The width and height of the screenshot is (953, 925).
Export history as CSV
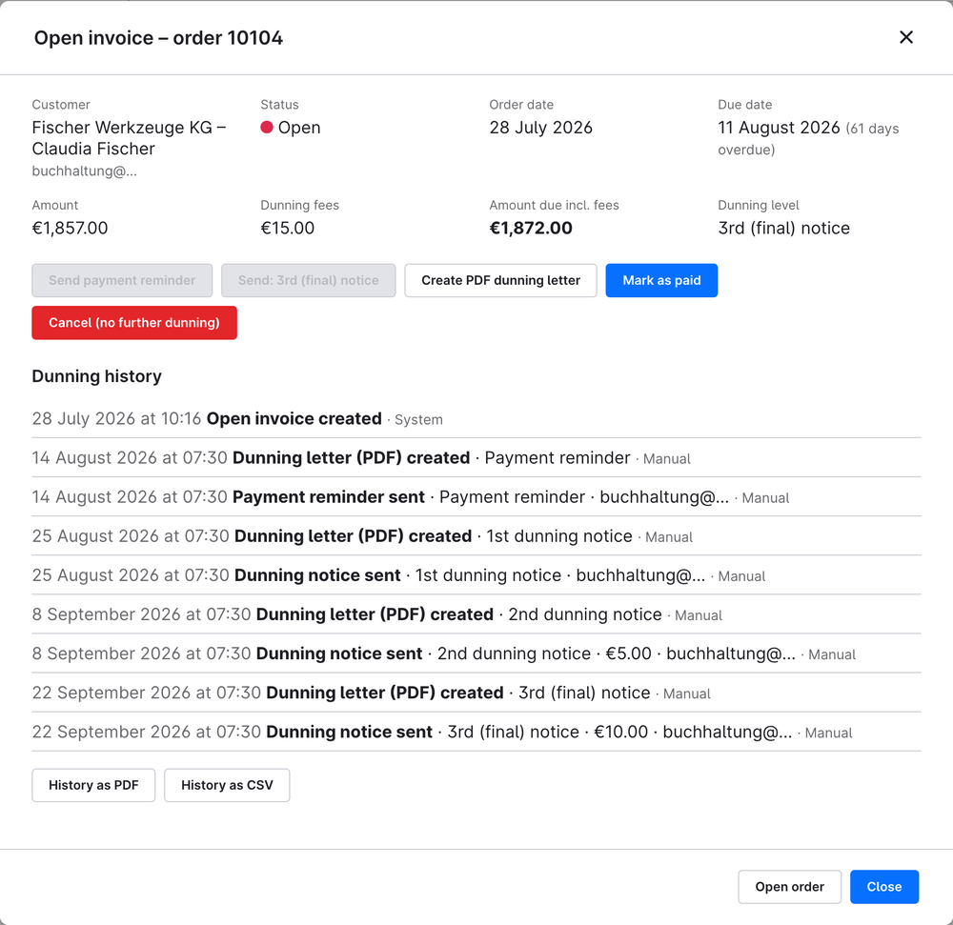[227, 785]
